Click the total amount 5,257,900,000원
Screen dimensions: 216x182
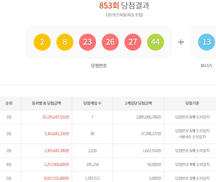click(x=56, y=164)
